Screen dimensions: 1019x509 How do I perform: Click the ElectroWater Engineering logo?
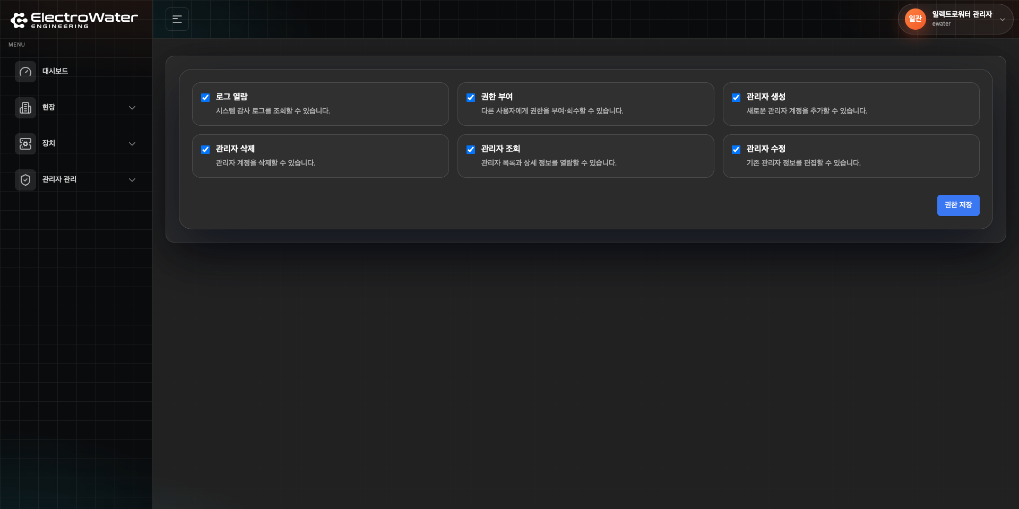click(x=74, y=20)
